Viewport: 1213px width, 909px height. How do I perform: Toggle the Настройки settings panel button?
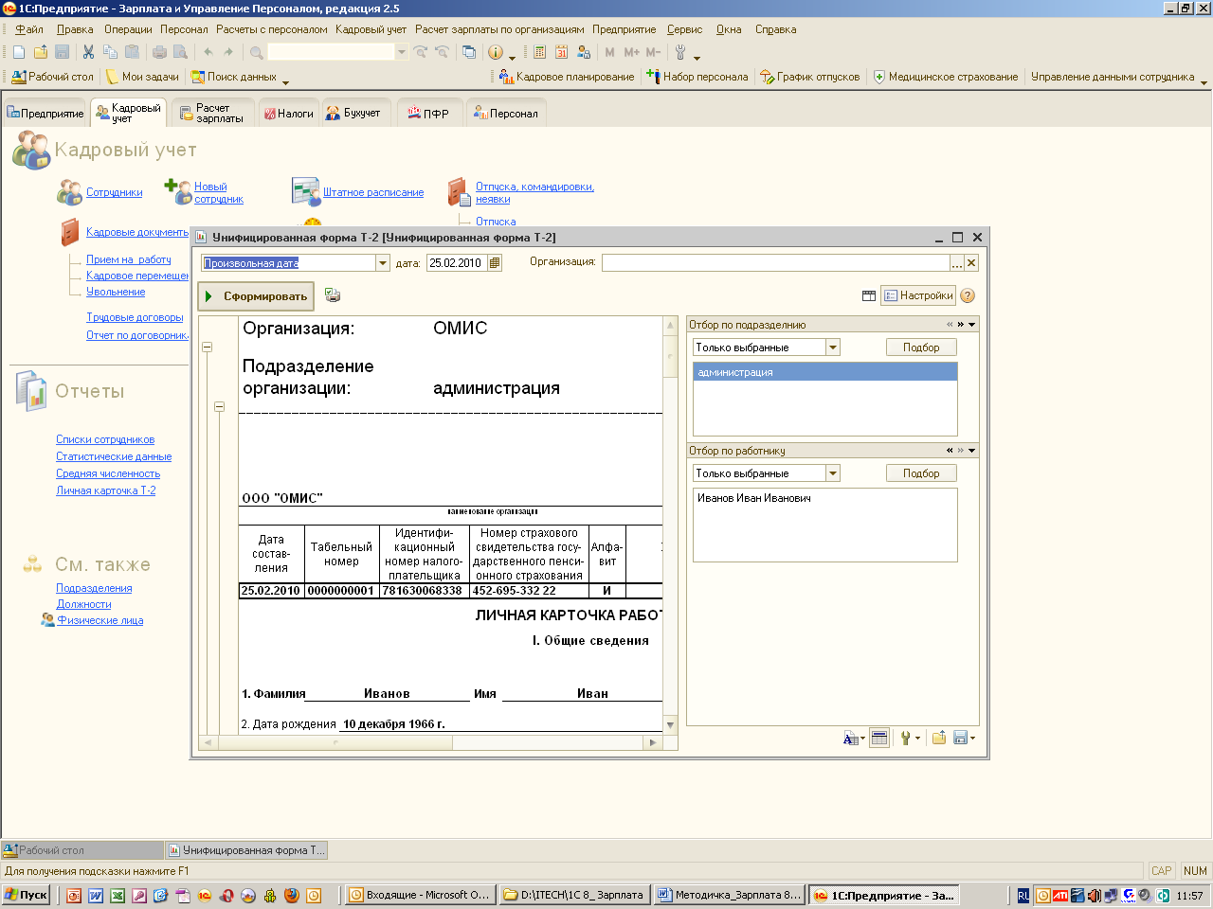(x=918, y=295)
